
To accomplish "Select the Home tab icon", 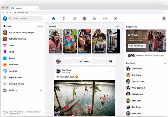I will tap(54, 19).
